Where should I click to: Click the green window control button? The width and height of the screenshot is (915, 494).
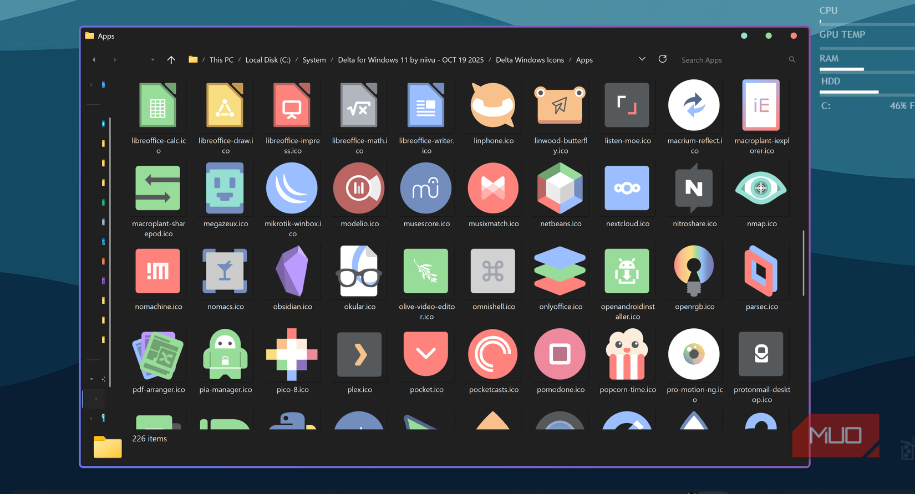[769, 35]
